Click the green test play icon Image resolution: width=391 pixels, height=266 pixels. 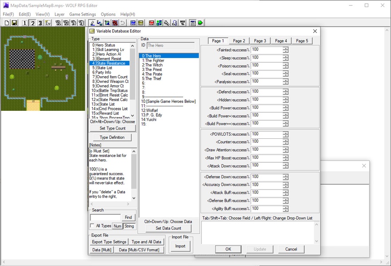[201, 23]
